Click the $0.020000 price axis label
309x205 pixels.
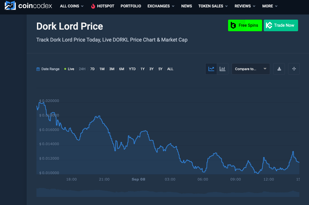click(x=49, y=101)
